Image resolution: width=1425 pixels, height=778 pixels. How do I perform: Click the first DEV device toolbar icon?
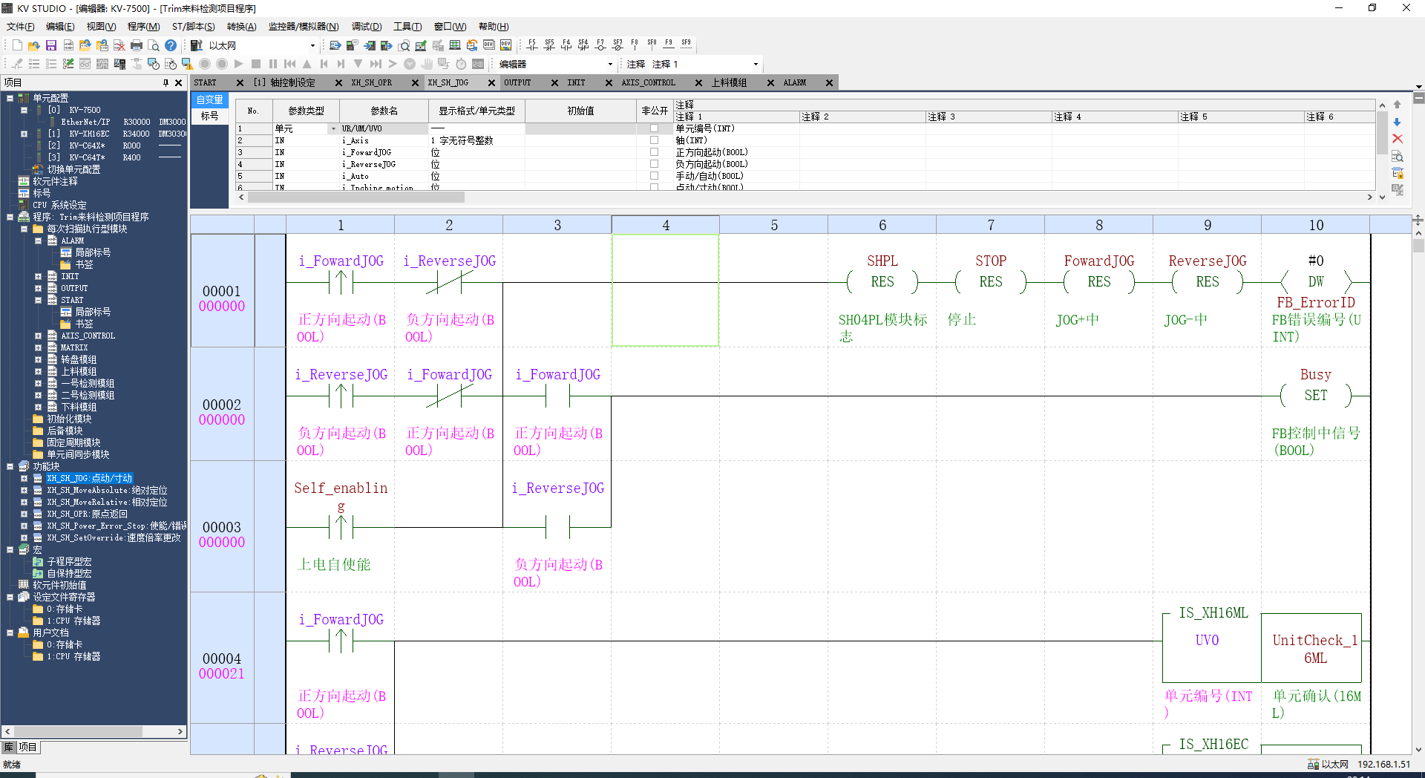click(x=489, y=45)
